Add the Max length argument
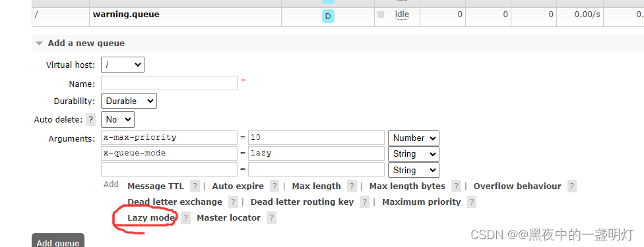The width and height of the screenshot is (644, 247). [x=316, y=186]
